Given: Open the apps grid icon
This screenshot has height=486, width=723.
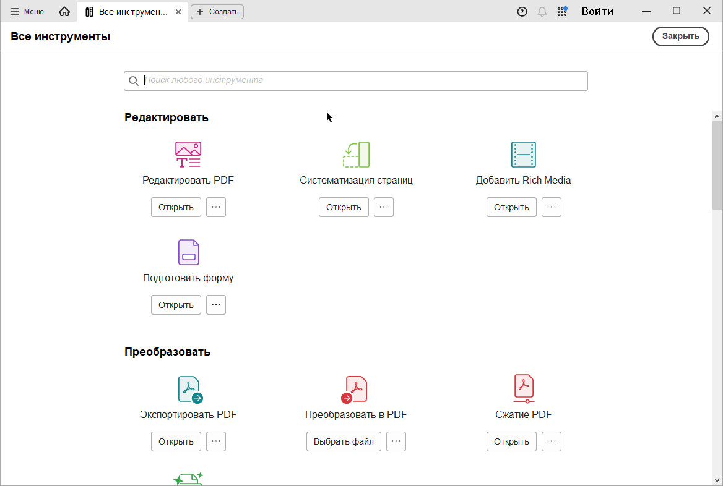Looking at the screenshot, I should [x=562, y=12].
